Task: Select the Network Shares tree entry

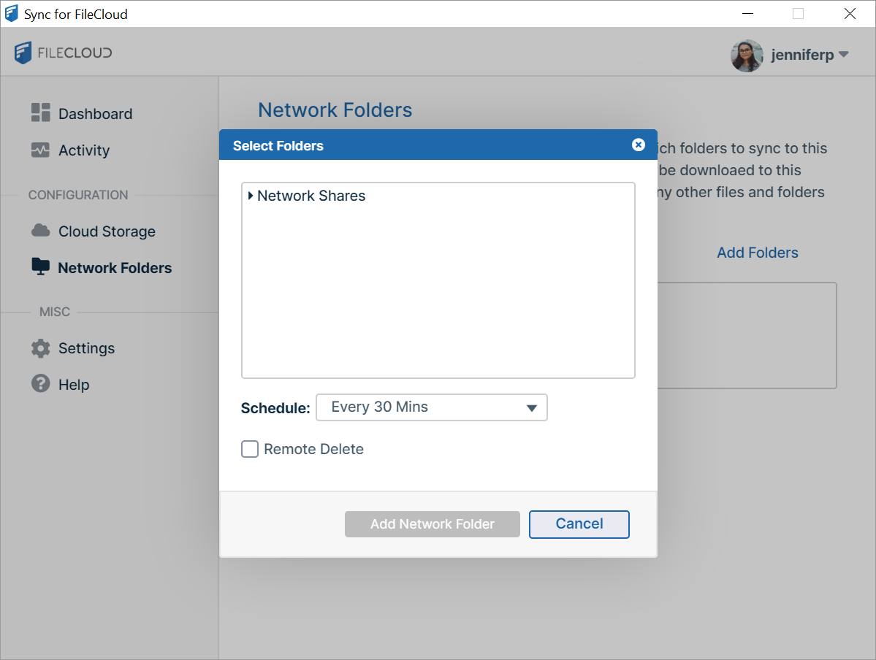Action: 311,196
